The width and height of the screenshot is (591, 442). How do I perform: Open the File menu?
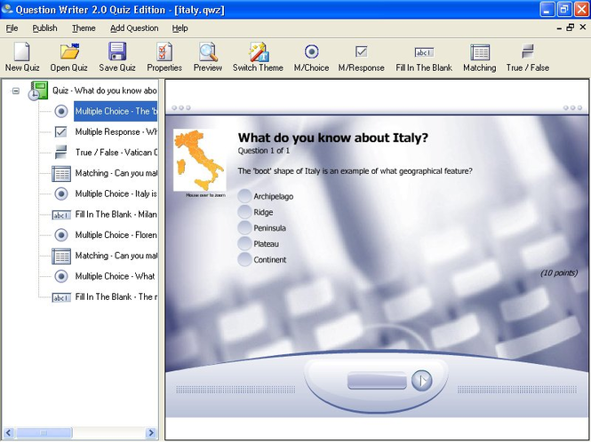pos(12,28)
